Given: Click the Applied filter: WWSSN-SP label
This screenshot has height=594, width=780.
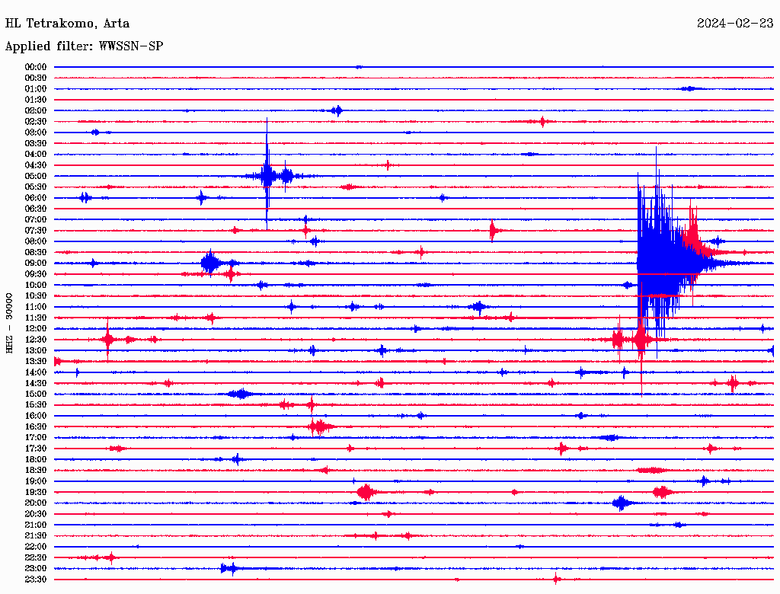Looking at the screenshot, I should click(x=84, y=46).
